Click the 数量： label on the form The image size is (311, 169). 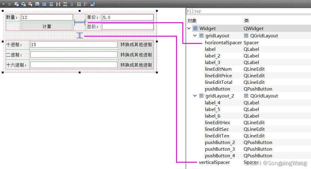click(x=12, y=17)
